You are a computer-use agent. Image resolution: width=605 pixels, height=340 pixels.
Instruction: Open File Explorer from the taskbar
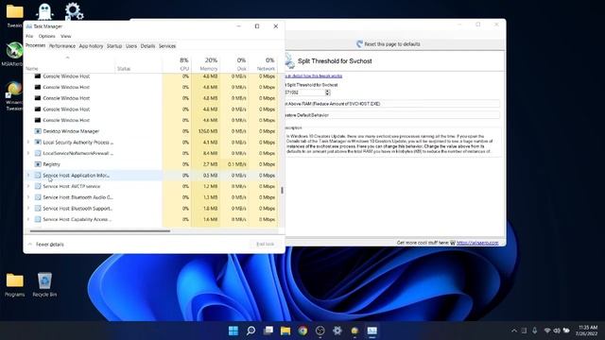tap(285, 331)
